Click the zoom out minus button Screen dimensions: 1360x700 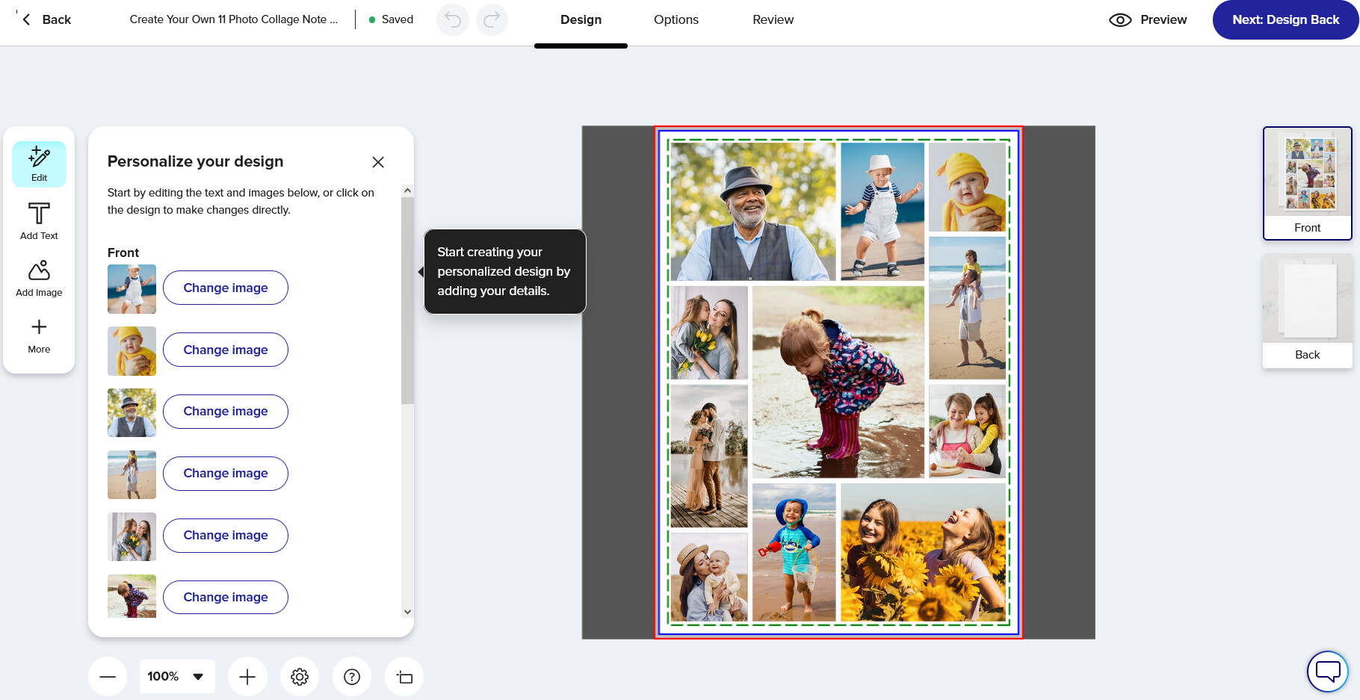(x=108, y=677)
